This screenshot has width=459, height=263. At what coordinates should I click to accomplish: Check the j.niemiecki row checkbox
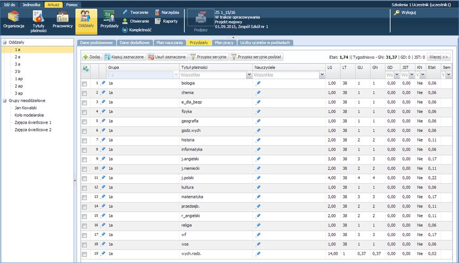(85, 169)
